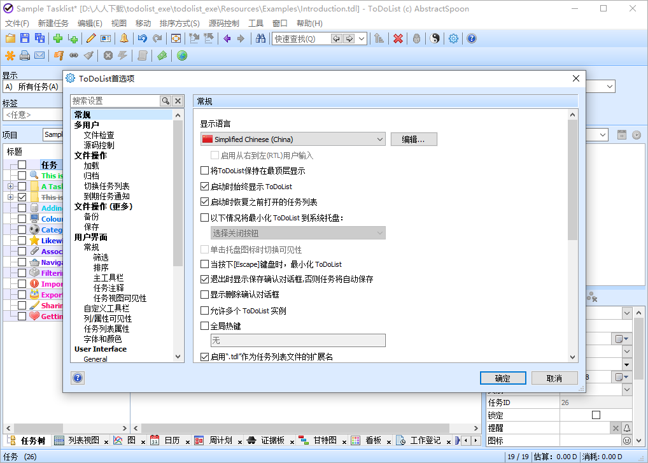Viewport: 648px width, 463px height.
Task: Select the new task icon on the toolbar
Action: pos(57,39)
